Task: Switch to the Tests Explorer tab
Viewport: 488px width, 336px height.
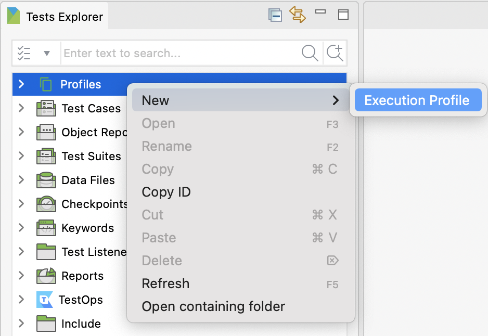Action: [x=56, y=17]
